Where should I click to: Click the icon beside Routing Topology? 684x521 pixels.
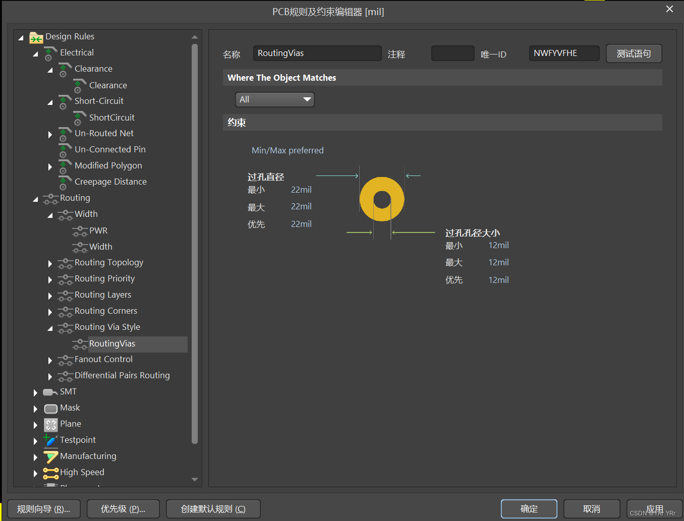click(x=65, y=264)
